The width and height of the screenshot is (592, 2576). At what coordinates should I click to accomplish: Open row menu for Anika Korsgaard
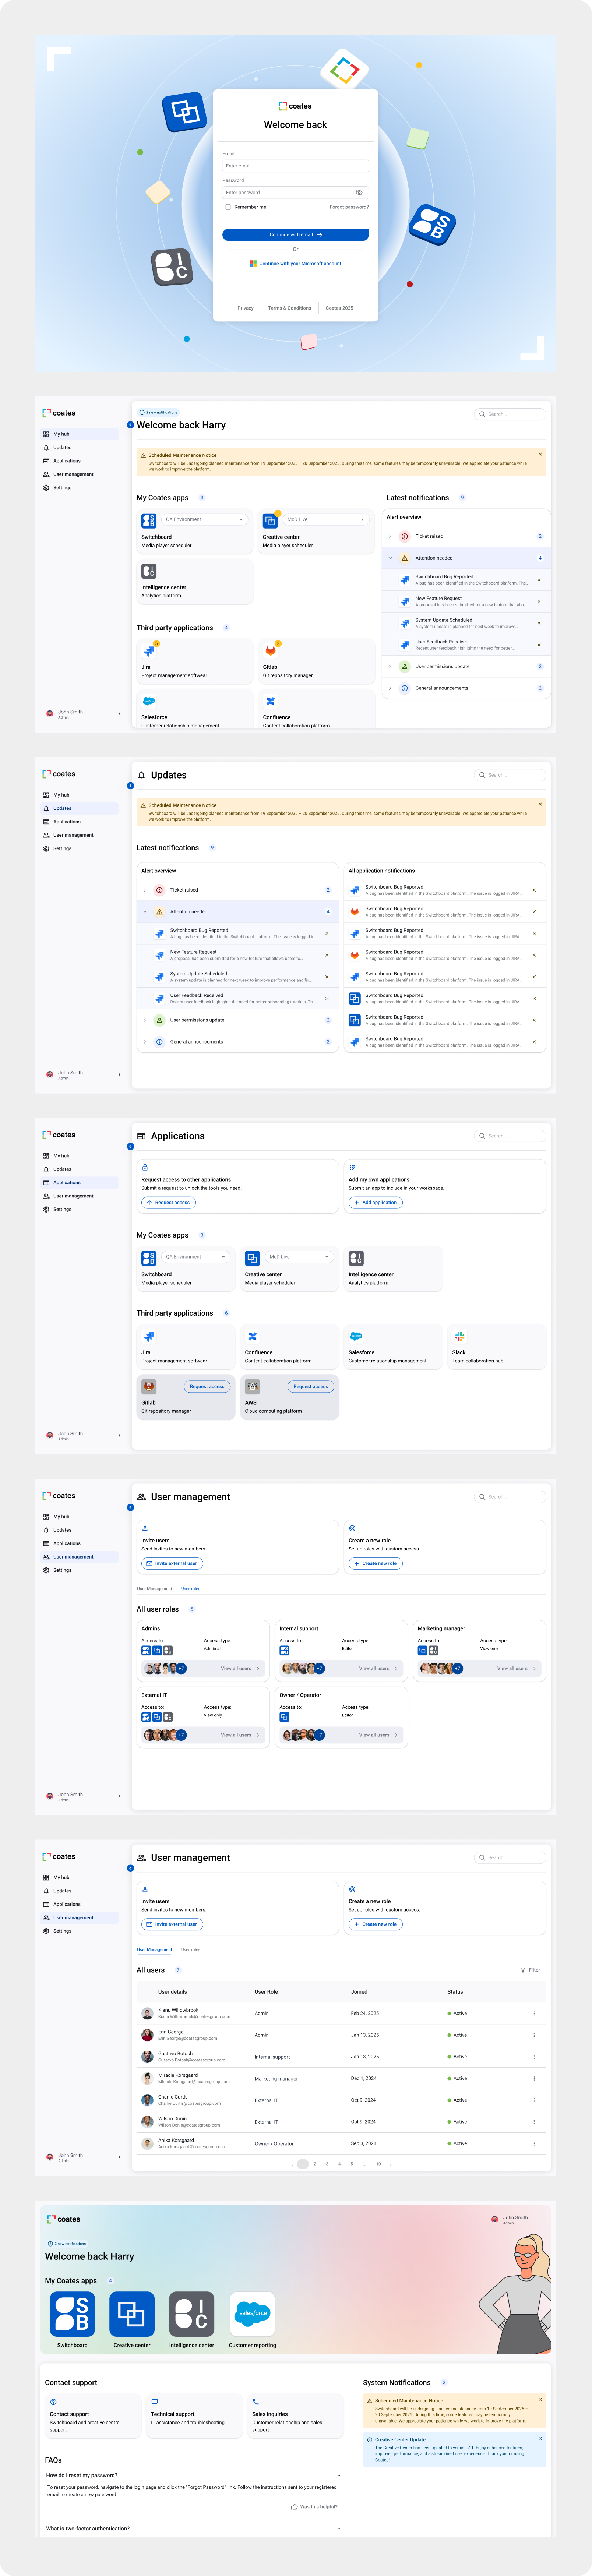[x=533, y=2143]
